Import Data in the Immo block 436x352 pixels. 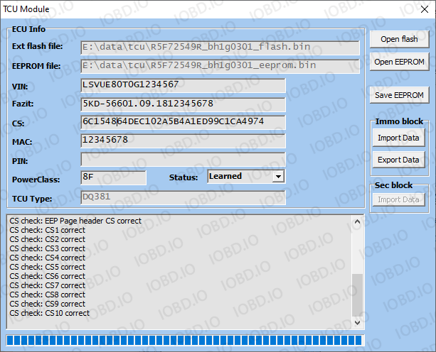(x=398, y=138)
